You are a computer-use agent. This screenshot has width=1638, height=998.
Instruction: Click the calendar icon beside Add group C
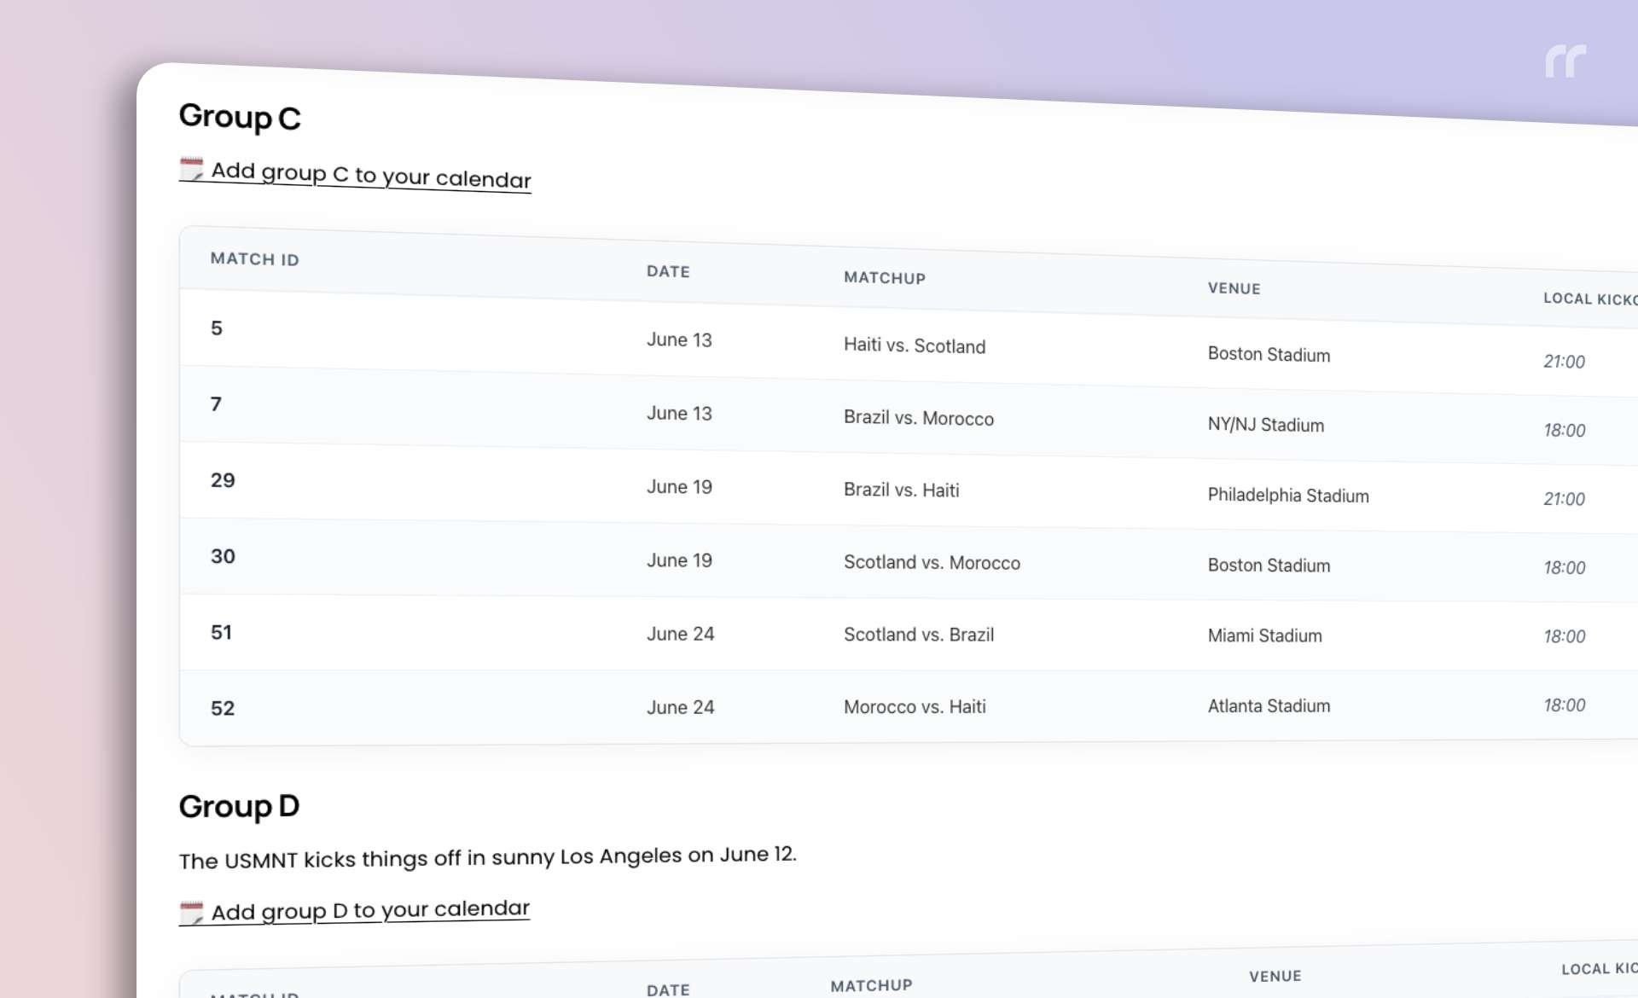coord(192,169)
